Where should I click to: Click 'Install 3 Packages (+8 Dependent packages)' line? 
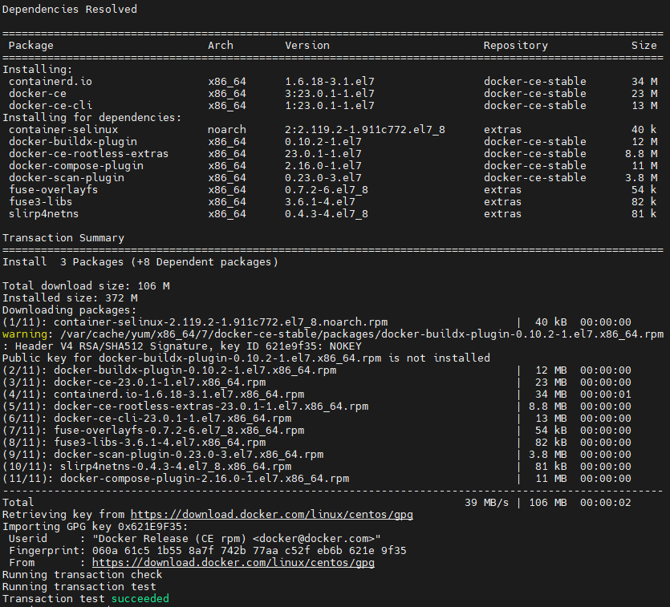[140, 262]
